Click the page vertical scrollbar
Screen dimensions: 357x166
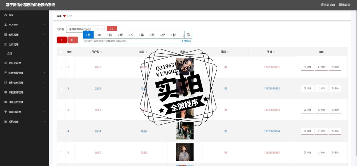click(x=356, y=84)
